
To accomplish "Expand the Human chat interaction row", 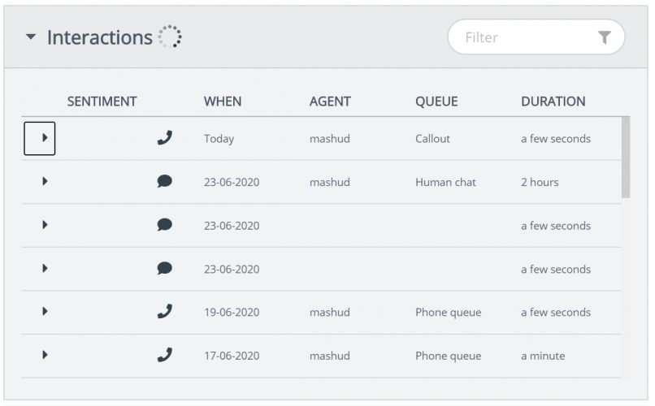I will coord(44,182).
